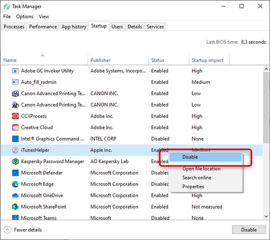The width and height of the screenshot is (270, 240).
Task: Click the Apple Inc. publisher cell
Action: [101, 150]
